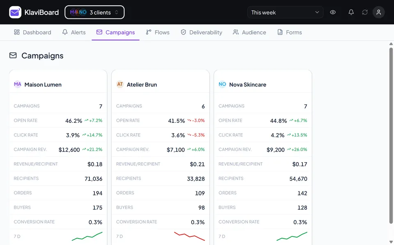Image resolution: width=394 pixels, height=245 pixels.
Task: Open the 3 clients selector
Action: click(x=94, y=12)
